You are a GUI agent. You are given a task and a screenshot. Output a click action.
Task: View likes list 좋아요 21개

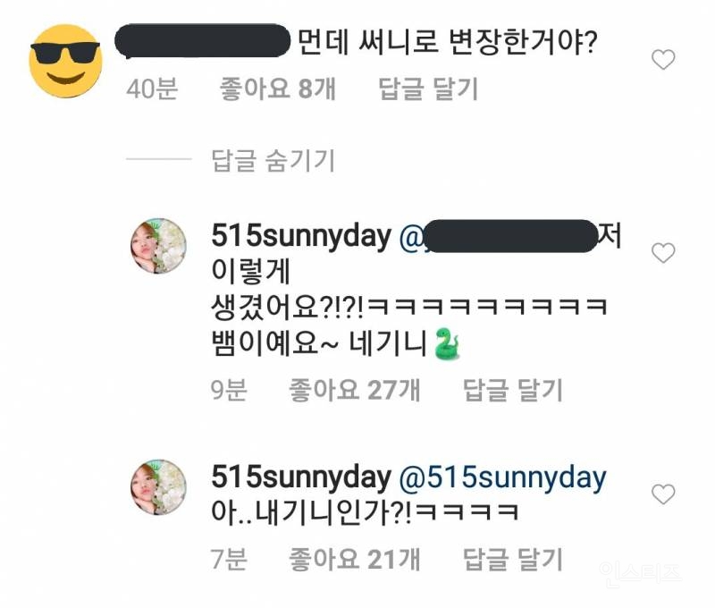(354, 559)
